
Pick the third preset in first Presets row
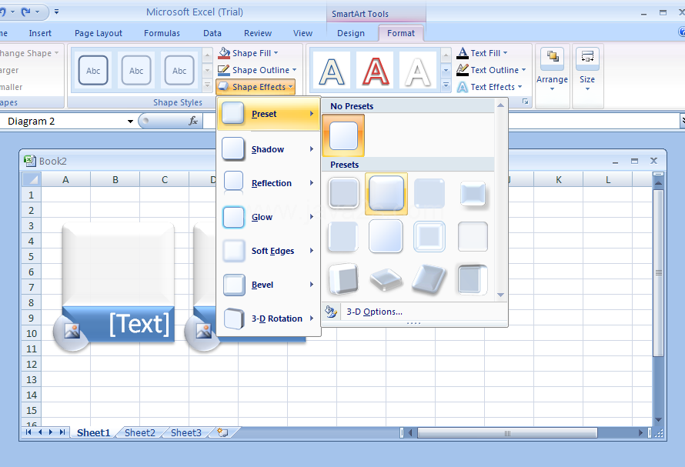coord(429,193)
